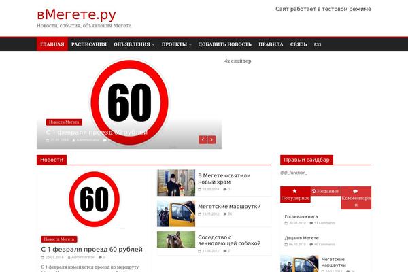Click the 60 sign image in Новости section
Image resolution: width=408 pixels, height=272 pixels.
tap(95, 199)
